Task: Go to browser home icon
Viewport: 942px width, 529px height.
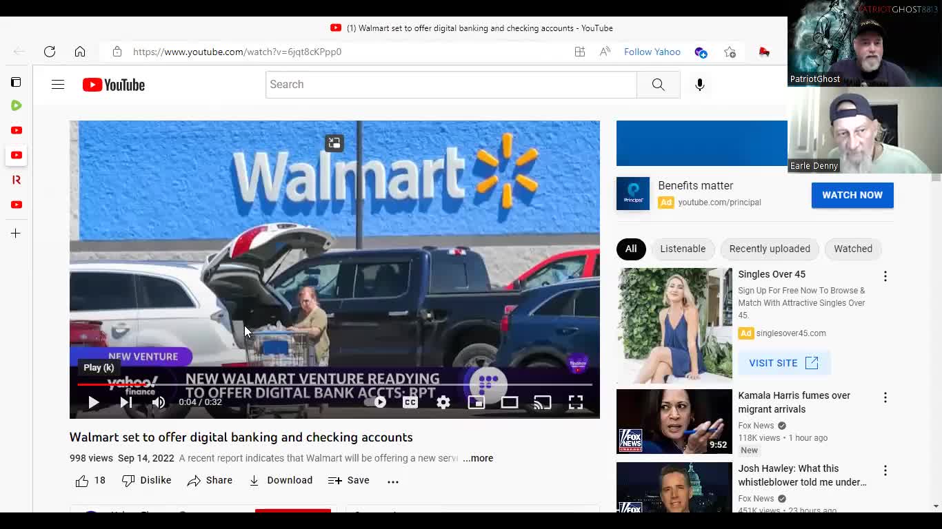Action: [80, 52]
